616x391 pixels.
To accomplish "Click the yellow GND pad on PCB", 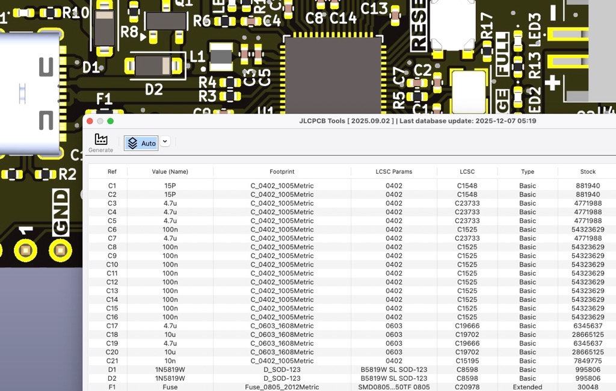I will click(x=61, y=249).
